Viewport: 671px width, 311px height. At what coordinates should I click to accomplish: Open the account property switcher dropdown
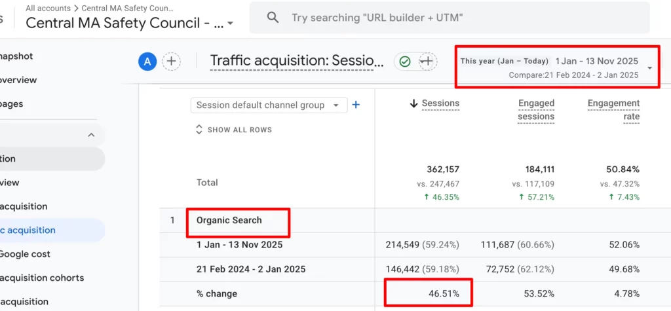(230, 24)
